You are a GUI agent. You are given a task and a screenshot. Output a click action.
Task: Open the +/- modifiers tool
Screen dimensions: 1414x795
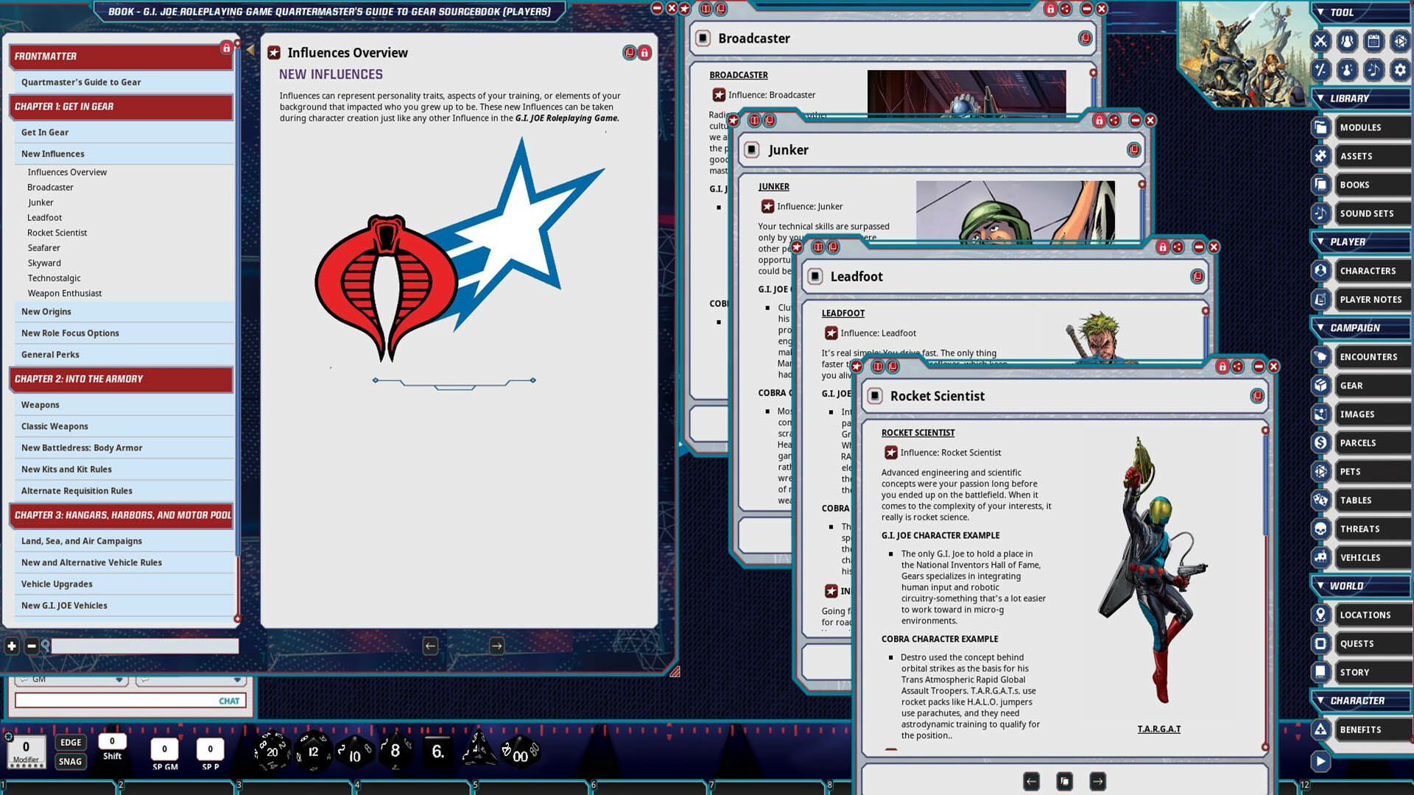click(x=1320, y=71)
